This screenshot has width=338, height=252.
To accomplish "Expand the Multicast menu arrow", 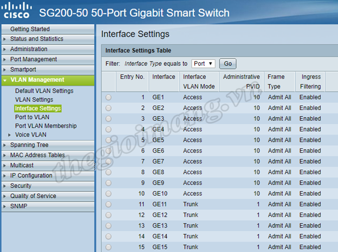I will pyautogui.click(x=4, y=166).
